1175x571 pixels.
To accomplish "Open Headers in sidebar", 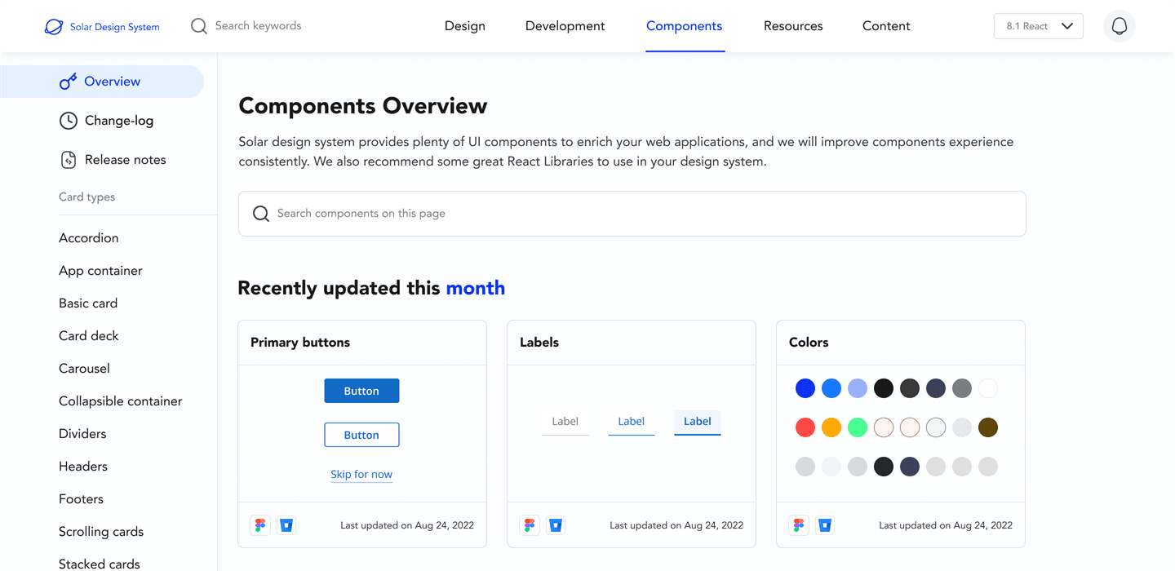I will 83,467.
